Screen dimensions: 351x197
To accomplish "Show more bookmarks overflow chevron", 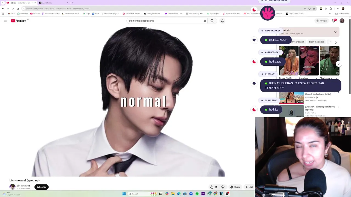I will (330, 14).
